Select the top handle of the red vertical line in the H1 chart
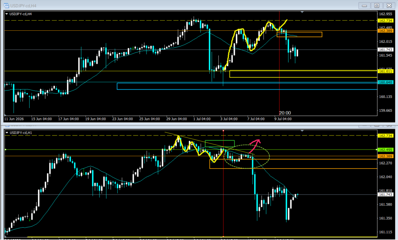398x240 pixels. point(223,130)
